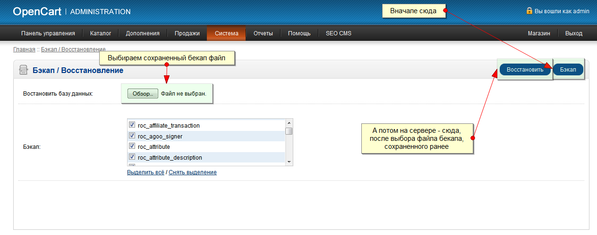
Task: Toggle roc_attribute checkbox
Action: pos(132,146)
